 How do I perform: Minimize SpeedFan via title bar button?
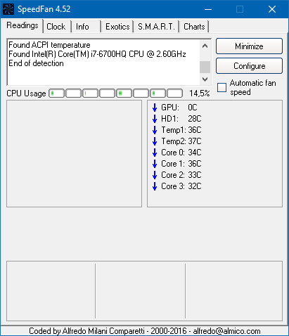[208, 9]
